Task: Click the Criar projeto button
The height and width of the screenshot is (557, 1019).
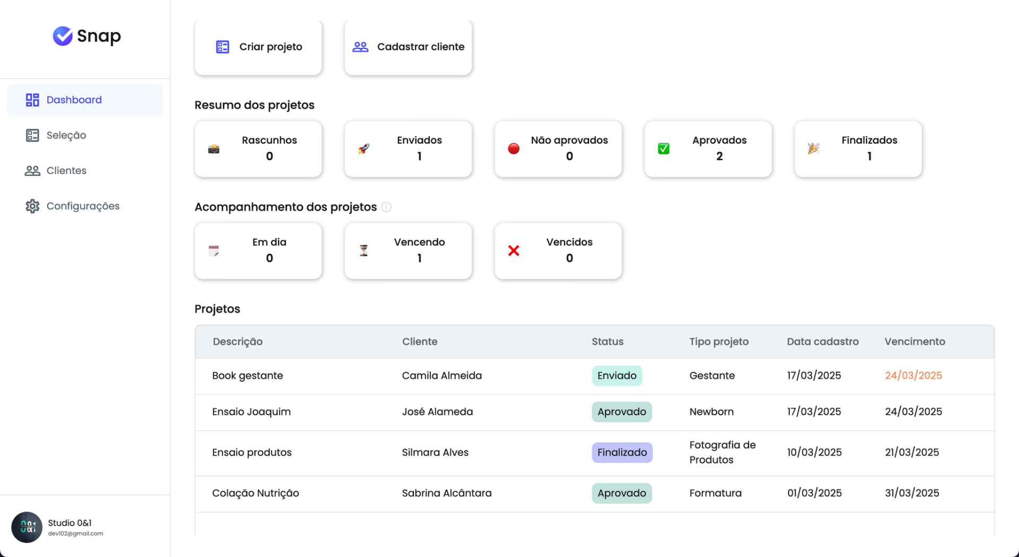Action: coord(258,47)
